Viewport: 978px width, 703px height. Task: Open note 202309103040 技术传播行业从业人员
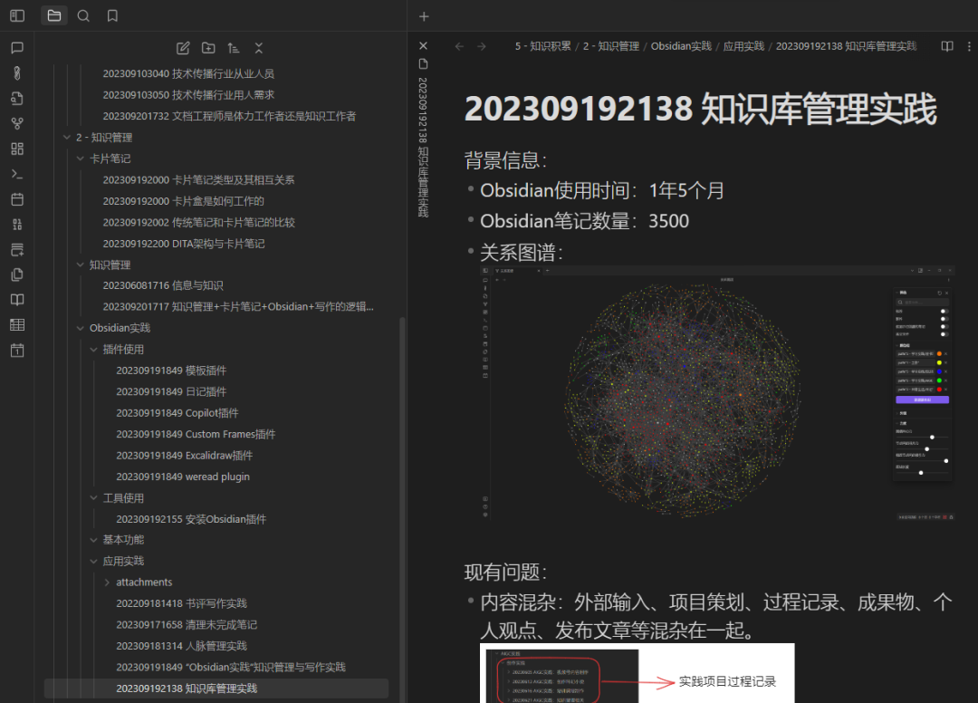pyautogui.click(x=188, y=73)
